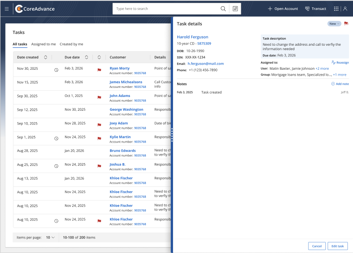
Task: Click flag icon in last Khloe Fischer row
Action: click(x=99, y=221)
